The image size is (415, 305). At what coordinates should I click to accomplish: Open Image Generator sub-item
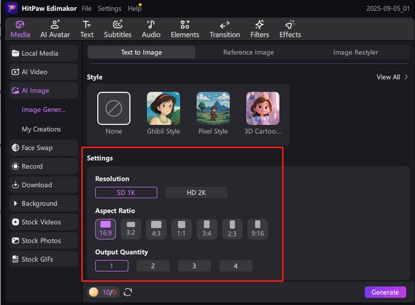click(x=44, y=109)
